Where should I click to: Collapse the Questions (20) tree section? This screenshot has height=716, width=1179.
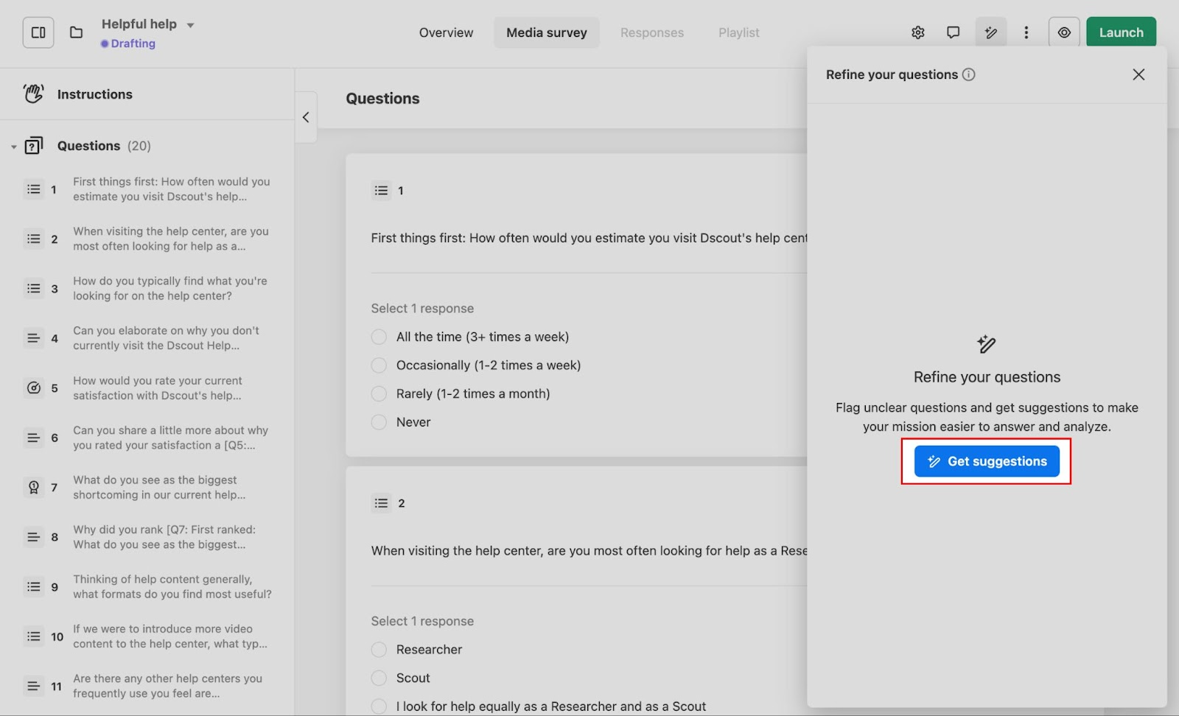13,147
